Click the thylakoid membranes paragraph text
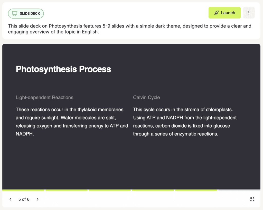 [x=72, y=122]
